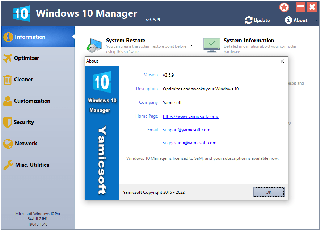
Task: Click the System Information monitor checkmark icon
Action: click(x=212, y=45)
